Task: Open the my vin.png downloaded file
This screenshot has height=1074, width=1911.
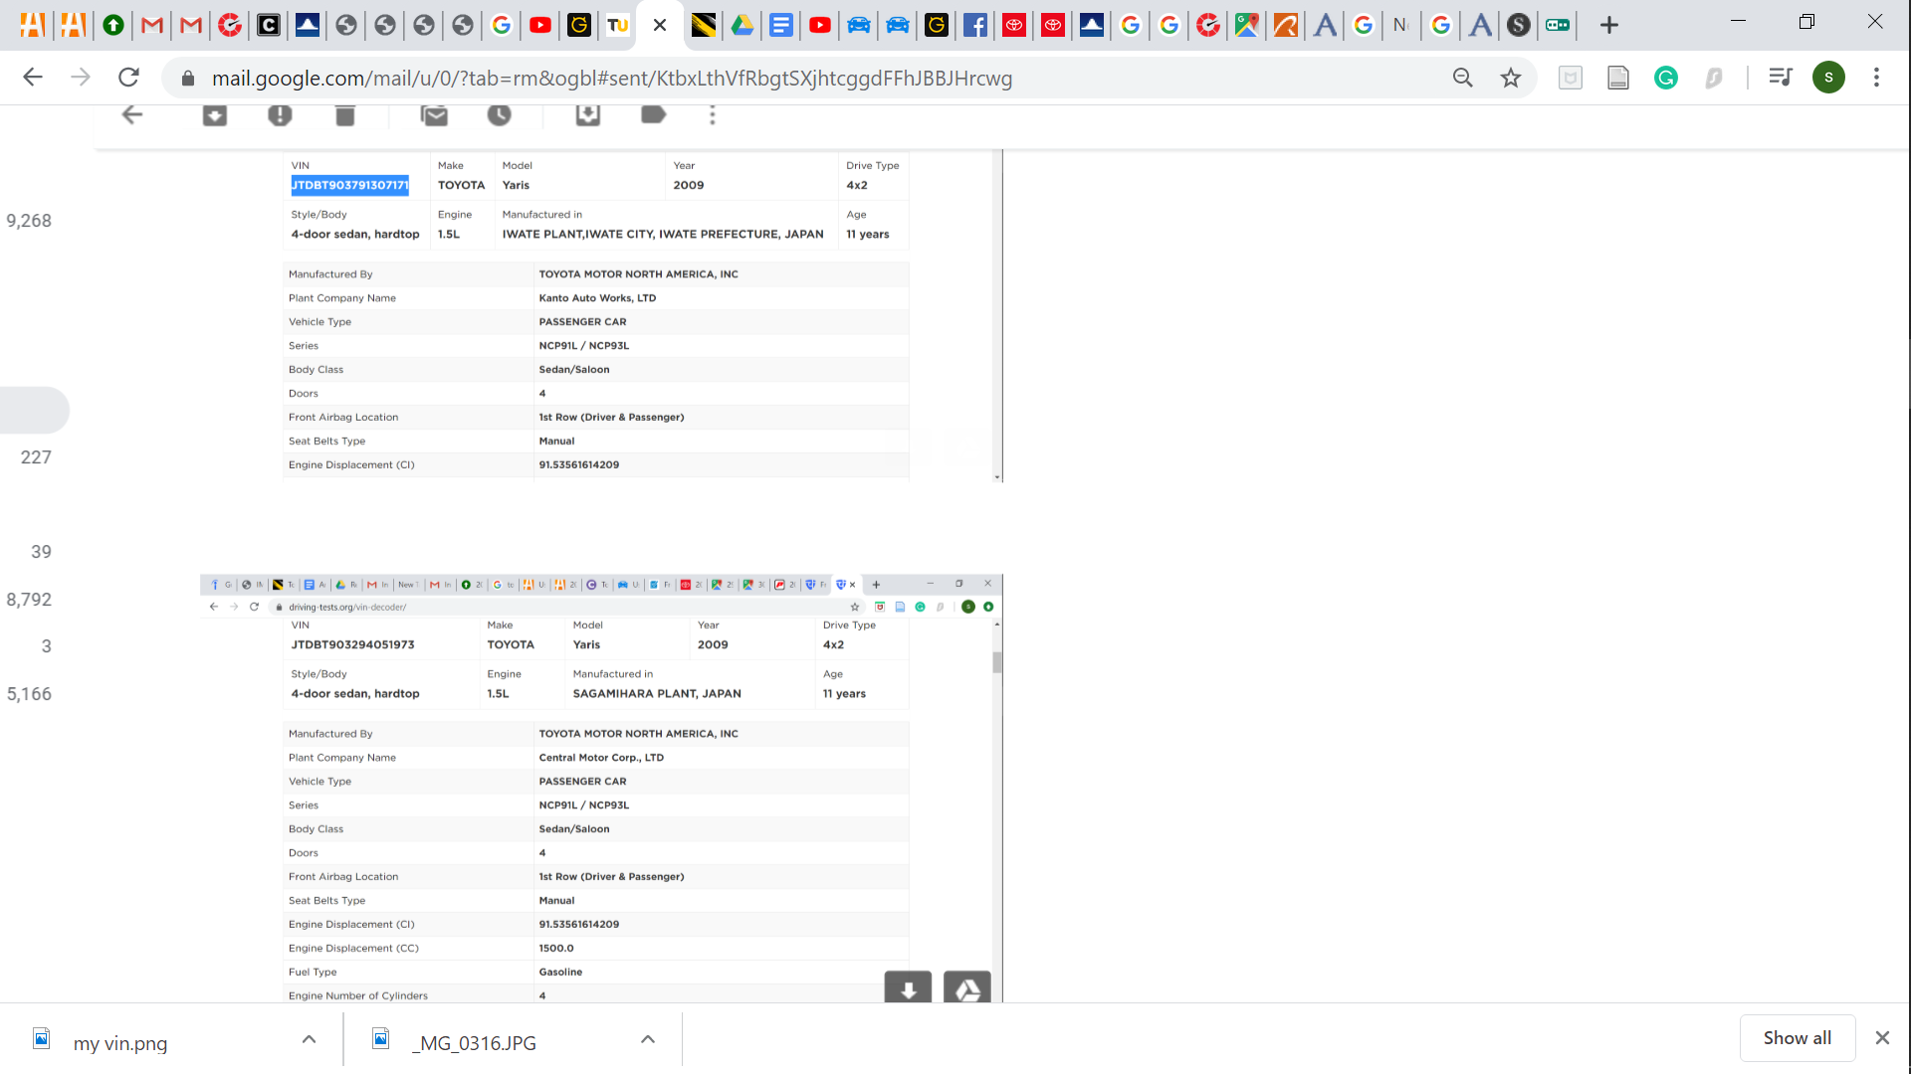Action: click(x=119, y=1043)
